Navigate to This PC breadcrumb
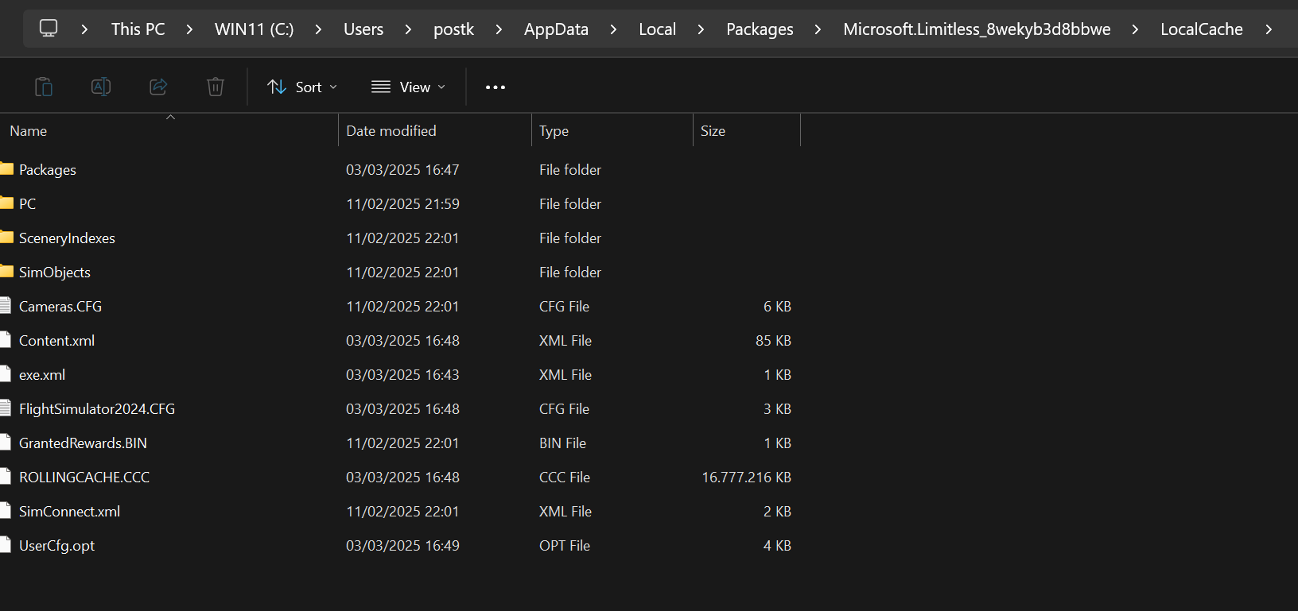 click(x=138, y=29)
